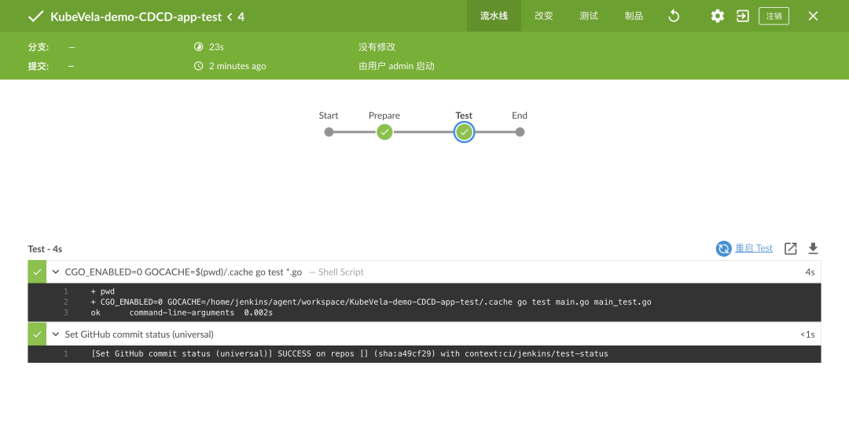Image resolution: width=849 pixels, height=428 pixels.
Task: Click green success icon of Shell Script step
Action: pyautogui.click(x=37, y=273)
